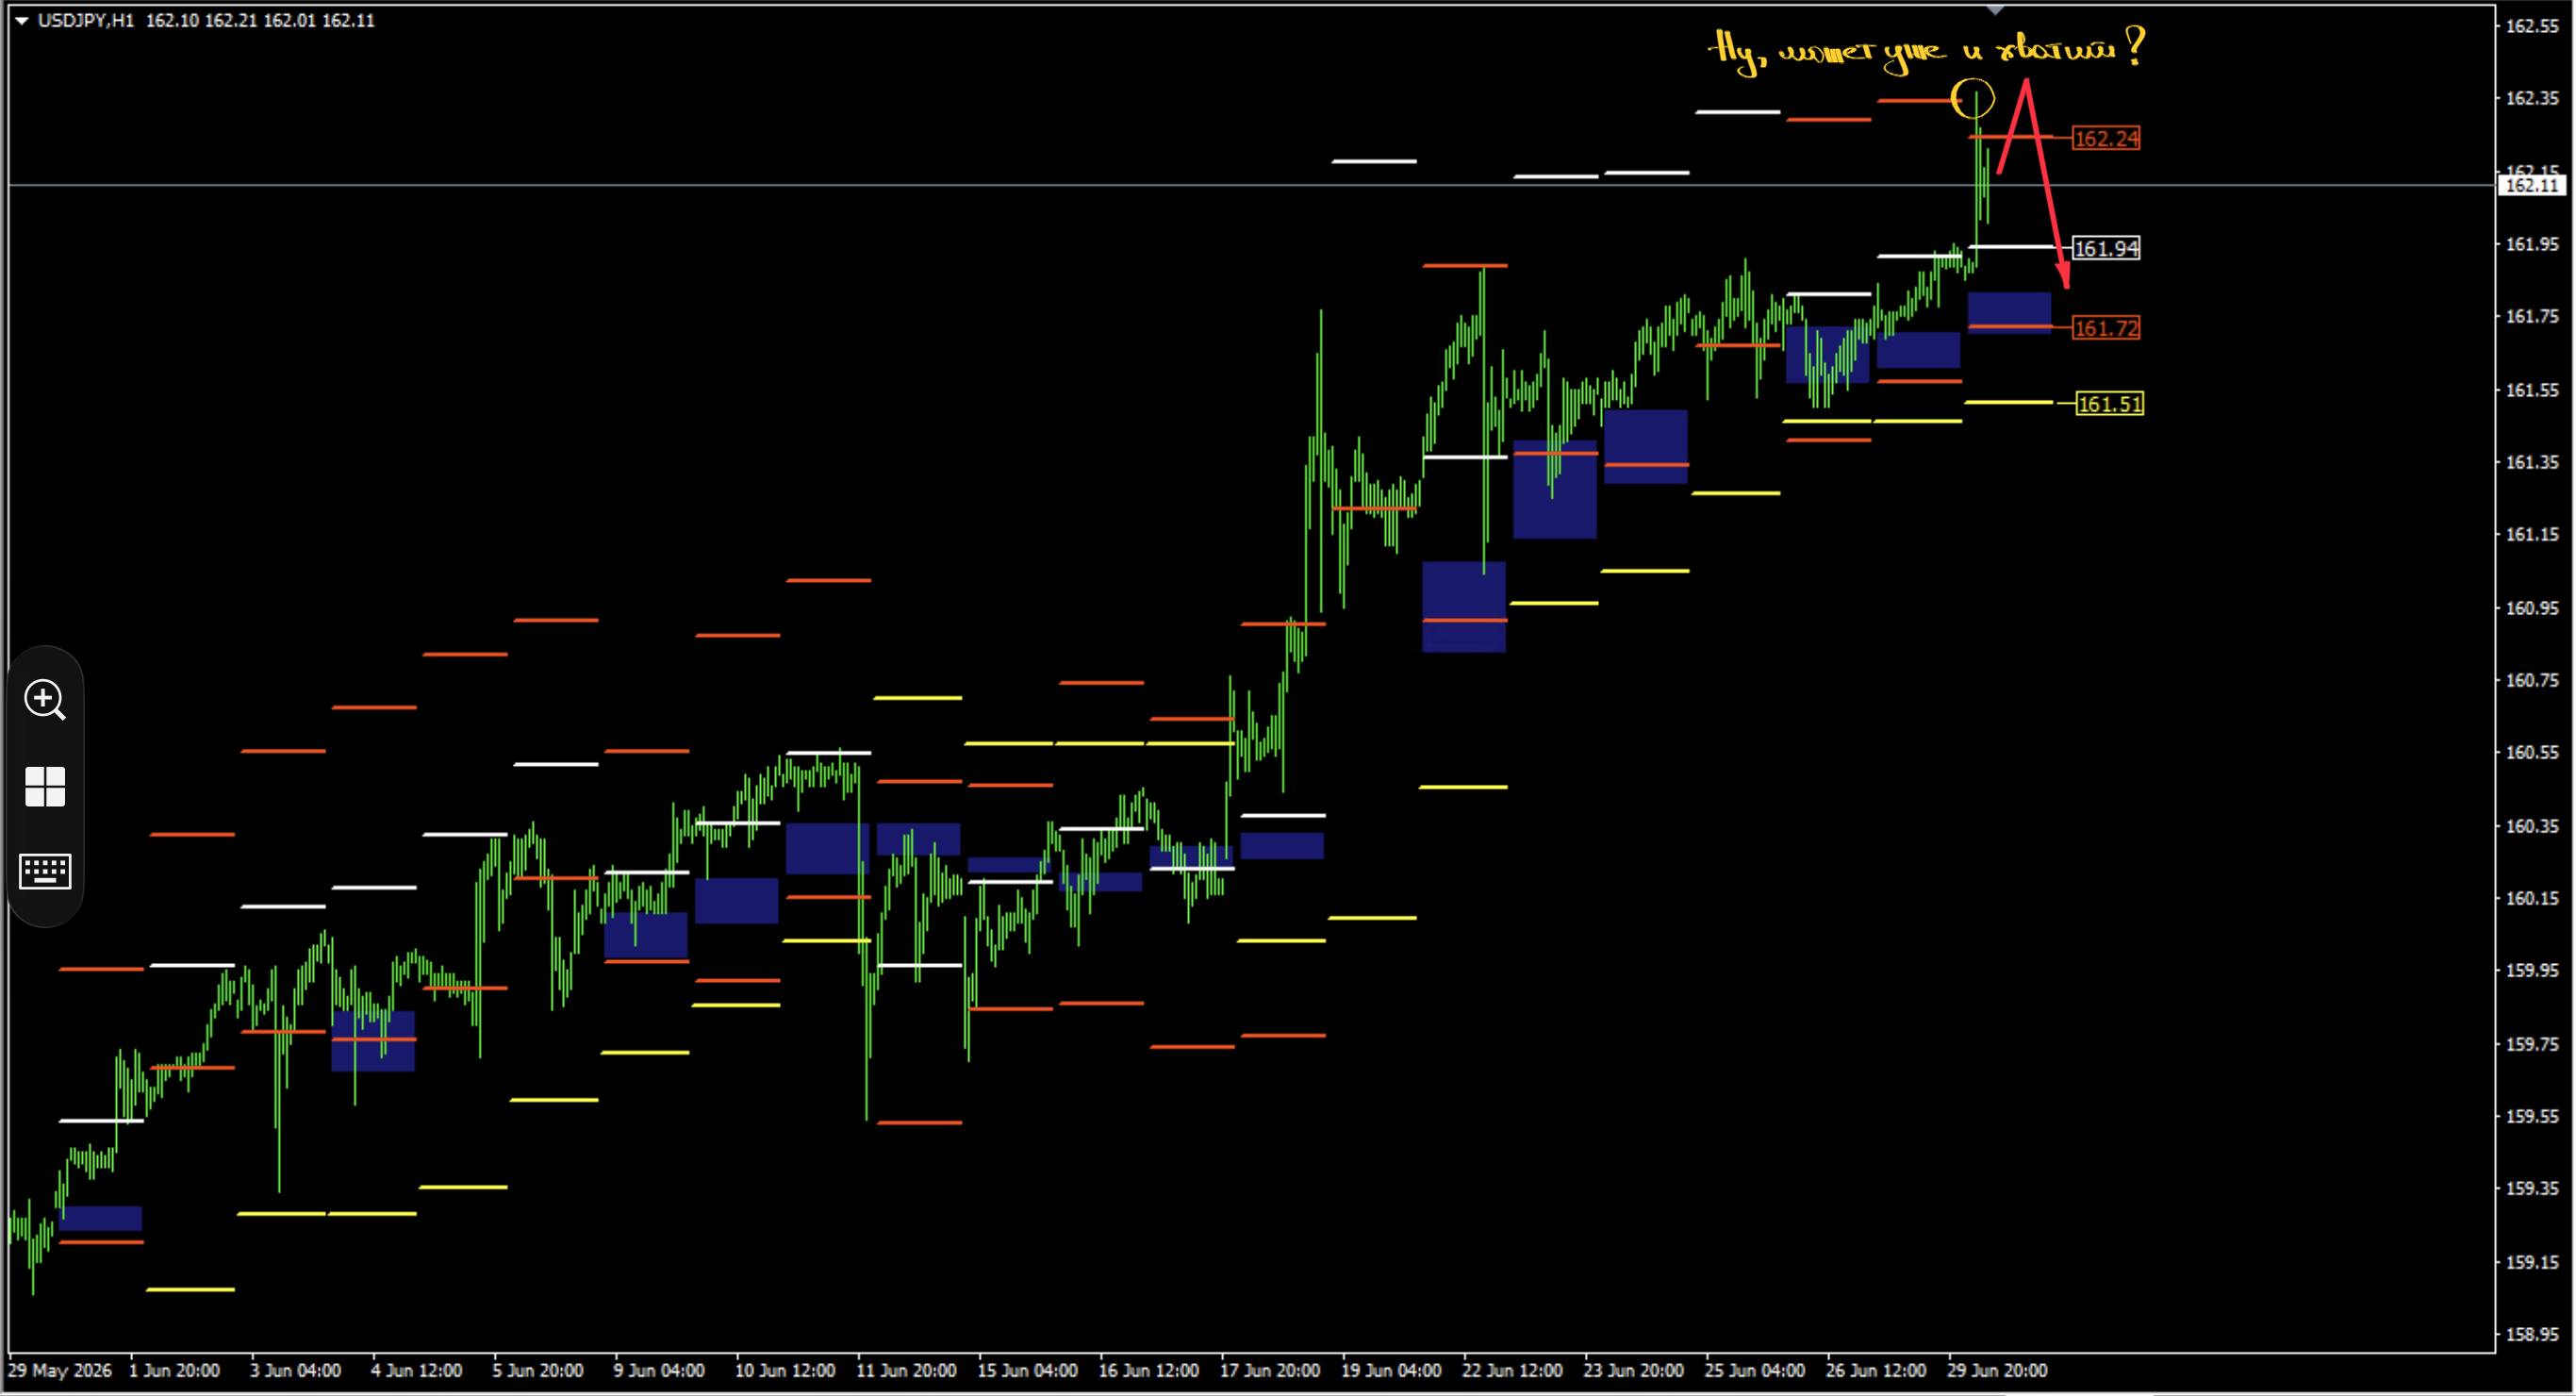
Task: Open the Windows start grid icon
Action: coord(45,787)
